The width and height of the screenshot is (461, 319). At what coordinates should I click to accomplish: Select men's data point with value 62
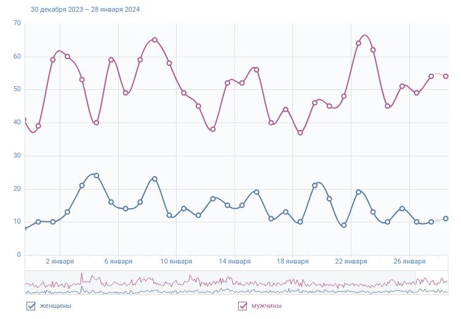pos(373,50)
